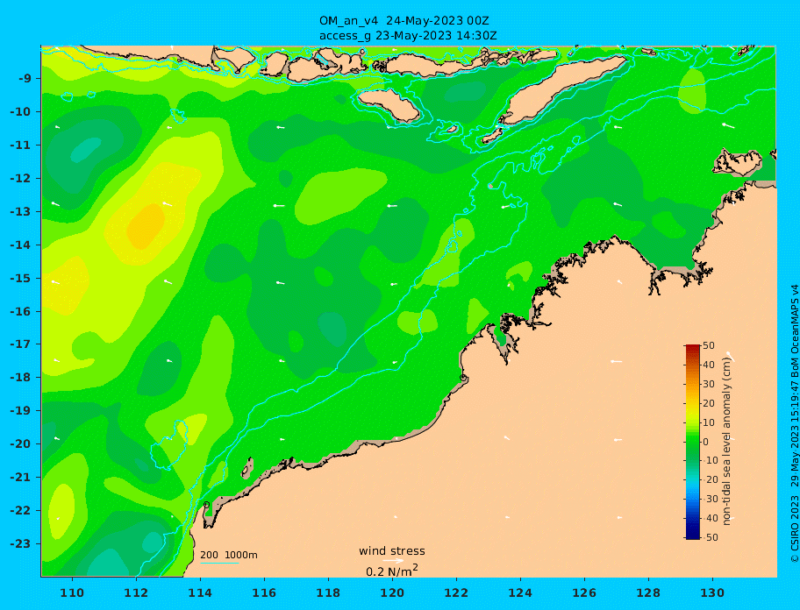Select latitude axis label -12
Screen dimensions: 800x610
click(x=21, y=179)
